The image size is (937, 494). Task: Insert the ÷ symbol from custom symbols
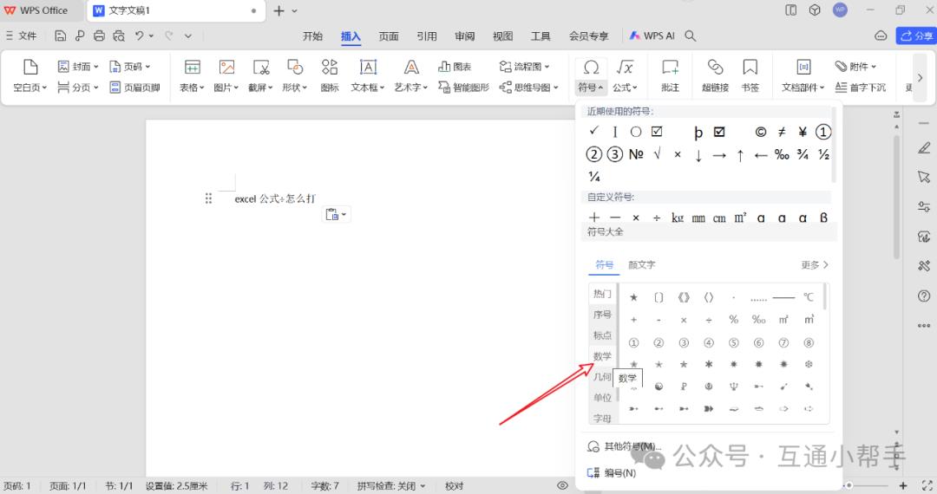tap(657, 218)
